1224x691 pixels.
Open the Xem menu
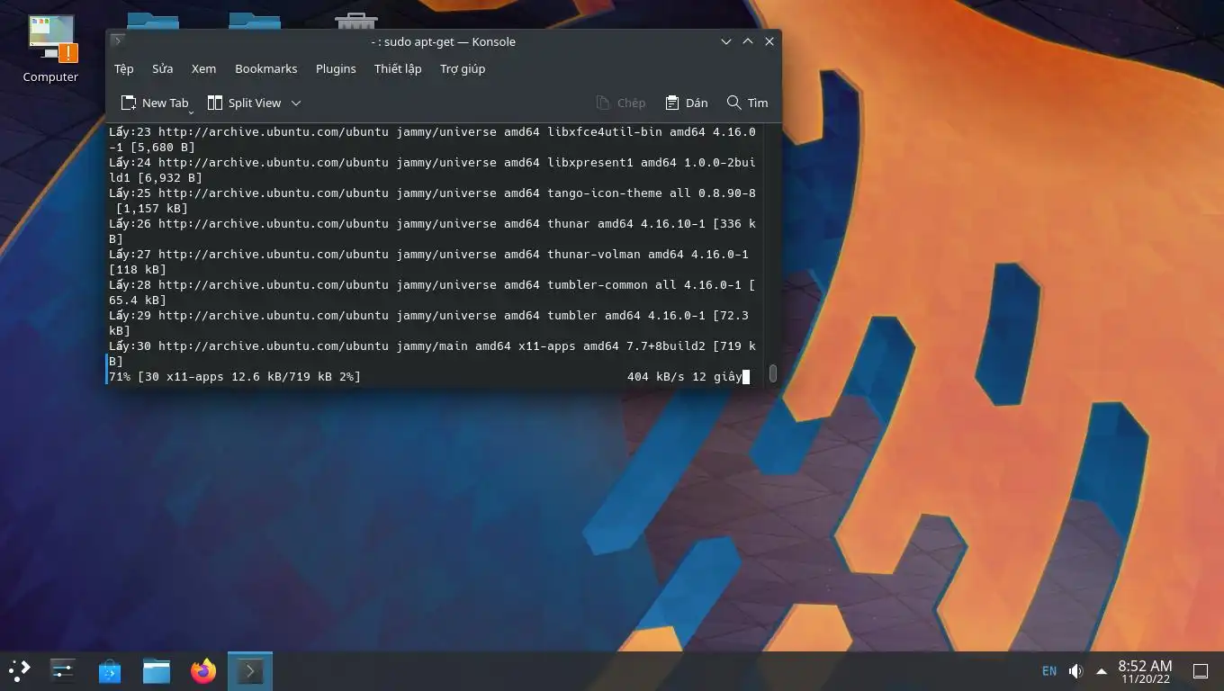(203, 68)
